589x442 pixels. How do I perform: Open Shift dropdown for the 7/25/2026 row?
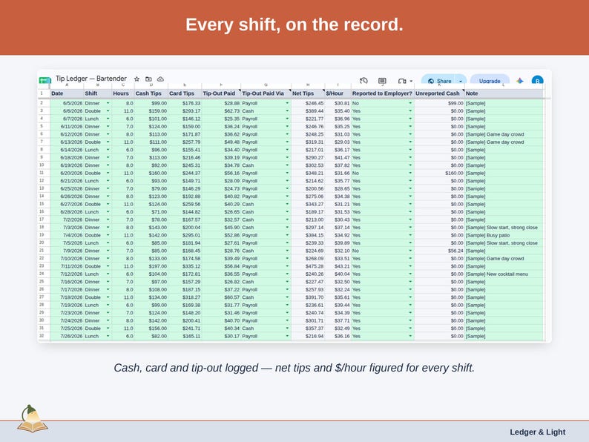click(x=108, y=329)
